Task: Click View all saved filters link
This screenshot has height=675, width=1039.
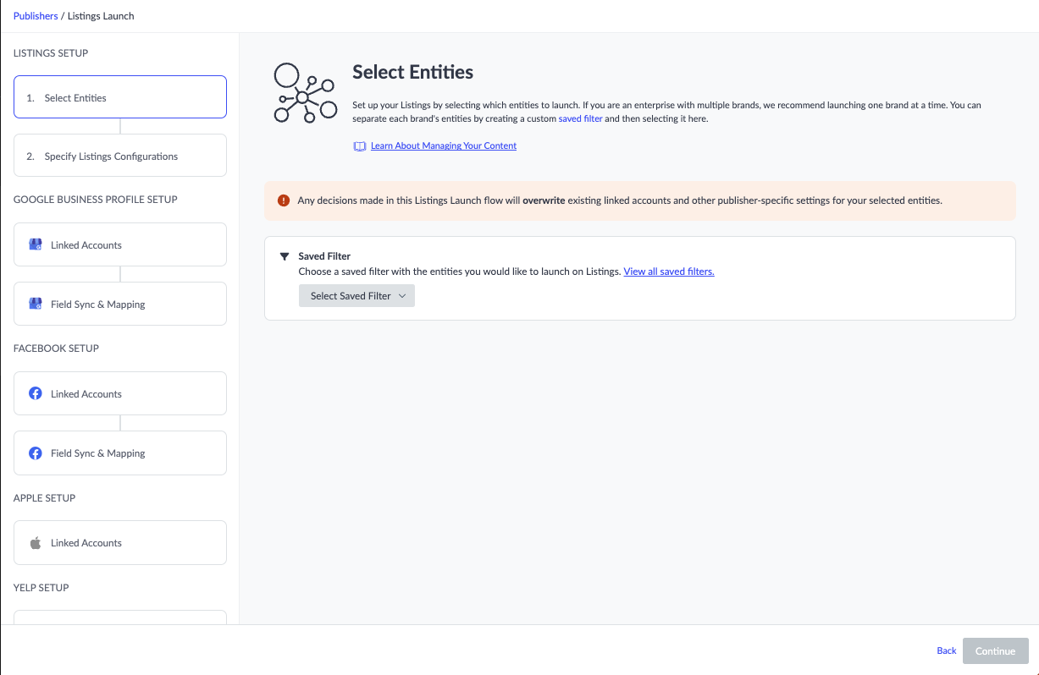Action: (669, 272)
